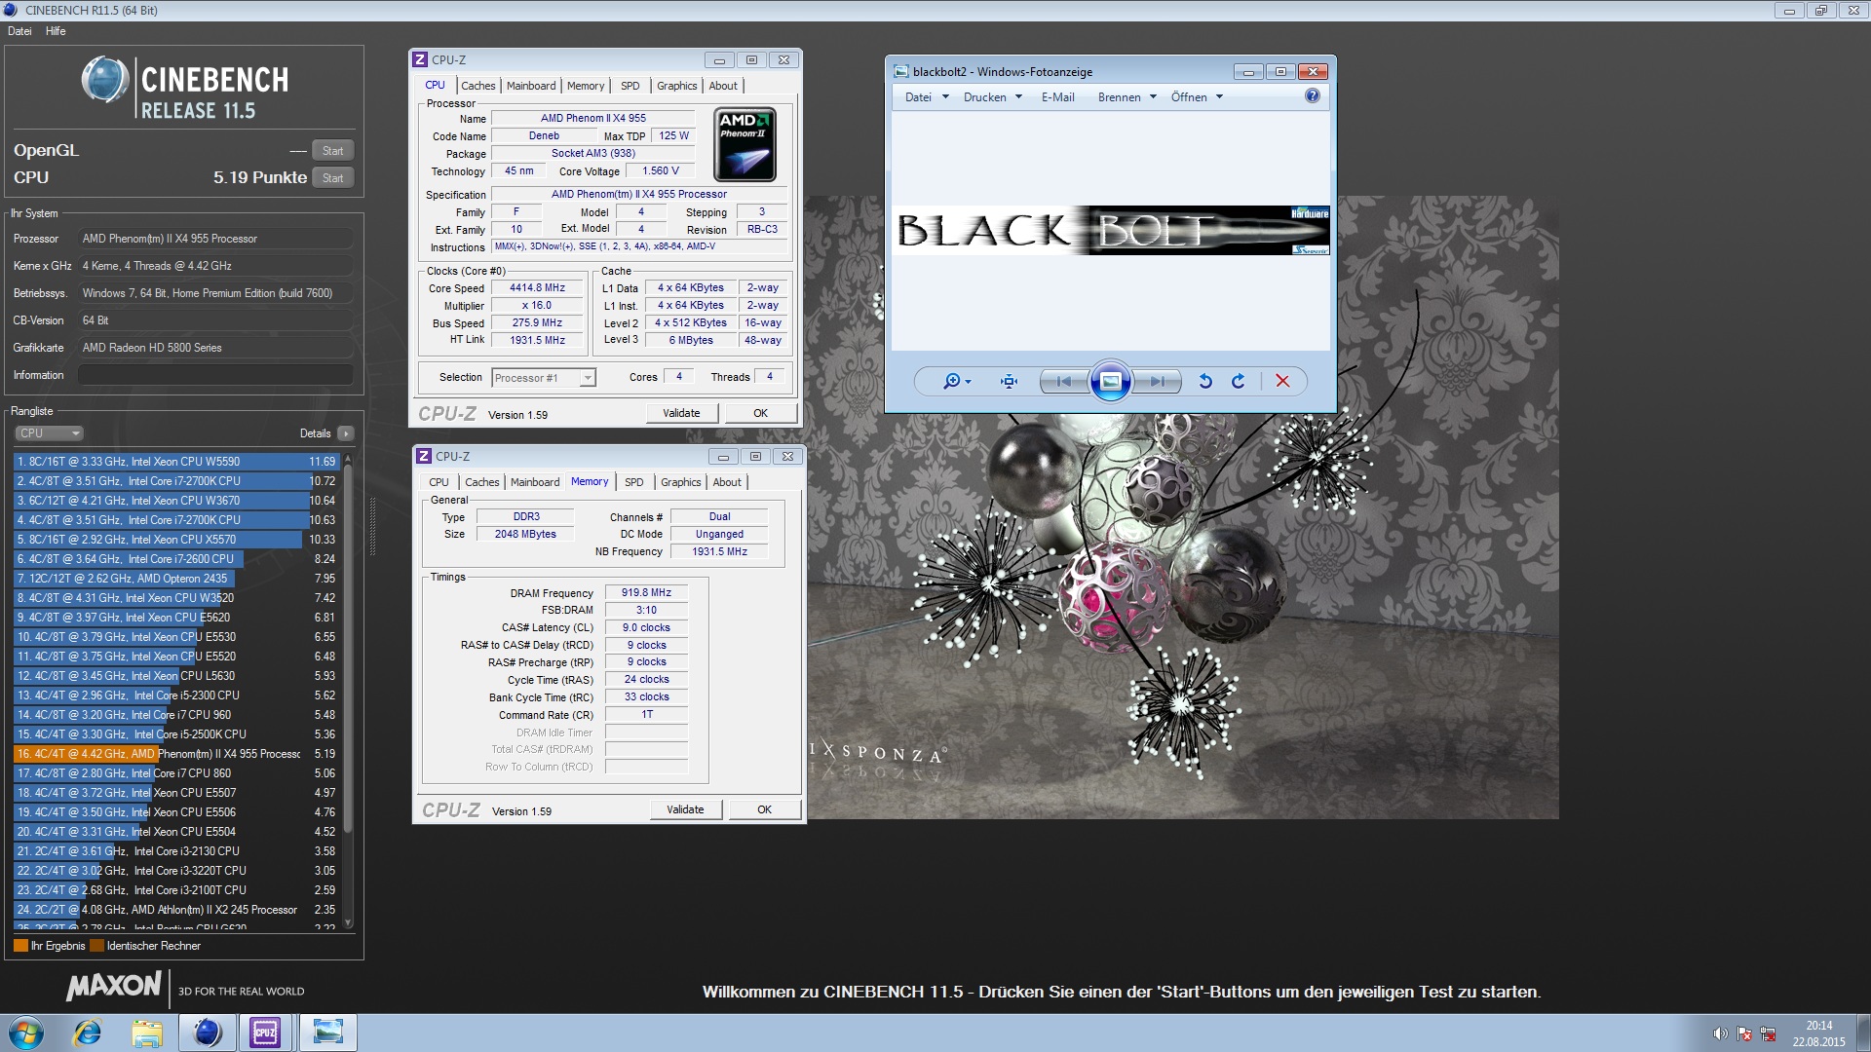Click the Black Bolt banner image

[x=1112, y=231]
